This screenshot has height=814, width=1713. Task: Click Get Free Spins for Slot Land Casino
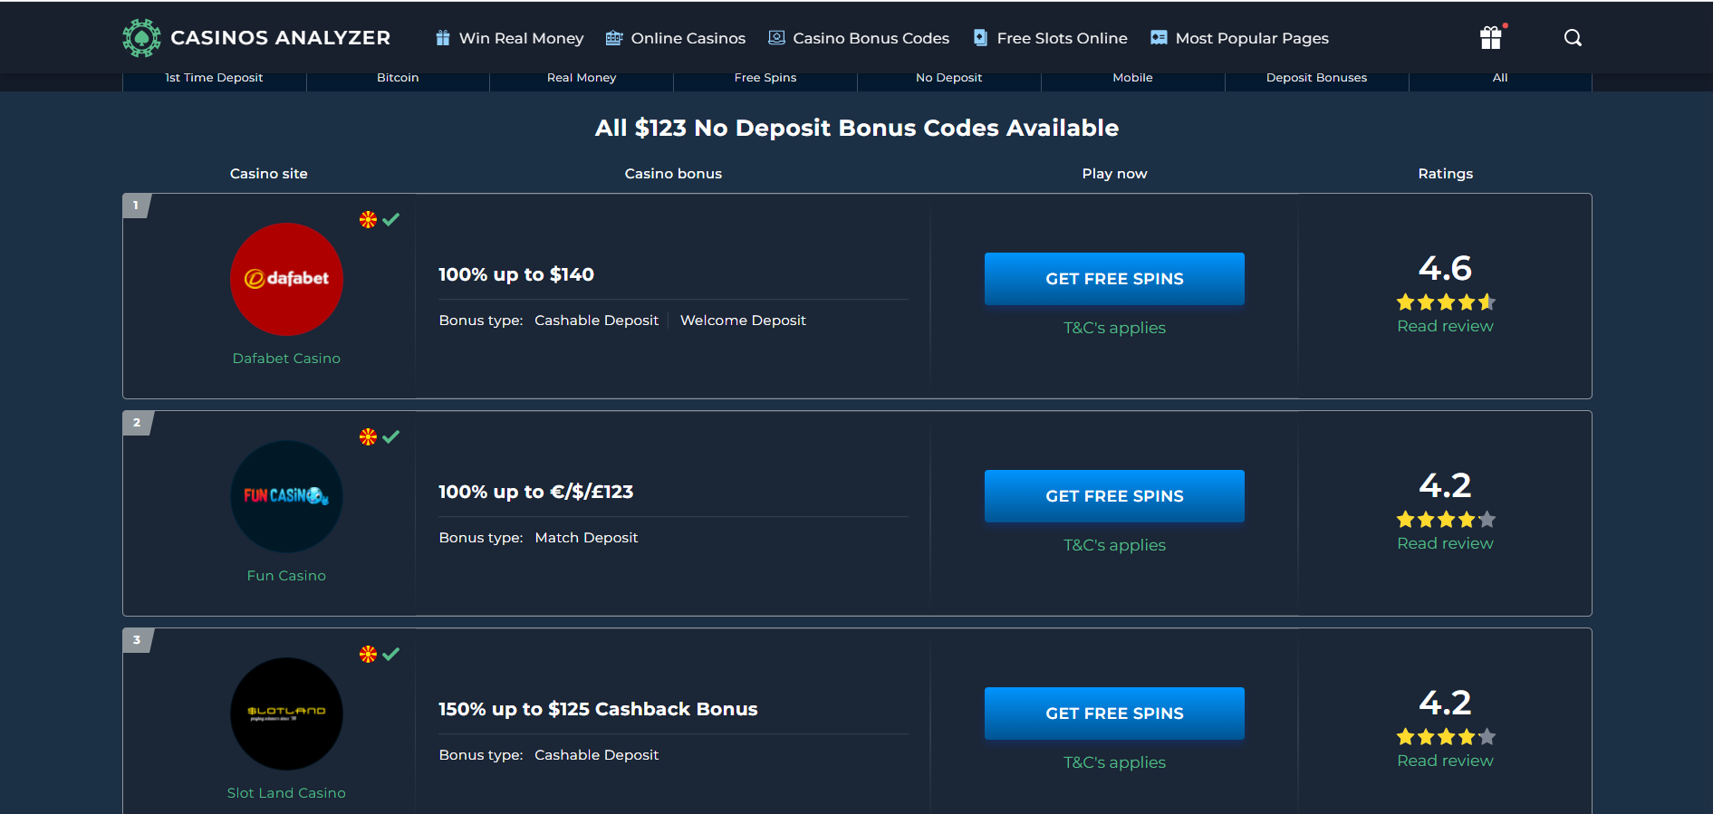(1114, 713)
